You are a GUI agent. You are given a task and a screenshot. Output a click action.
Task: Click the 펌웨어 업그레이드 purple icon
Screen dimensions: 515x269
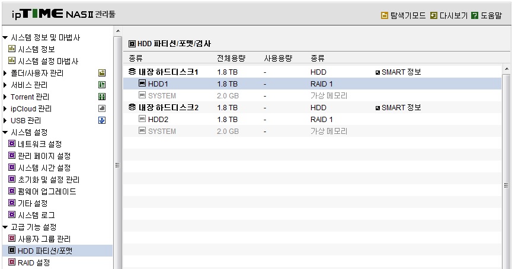[x=12, y=191]
